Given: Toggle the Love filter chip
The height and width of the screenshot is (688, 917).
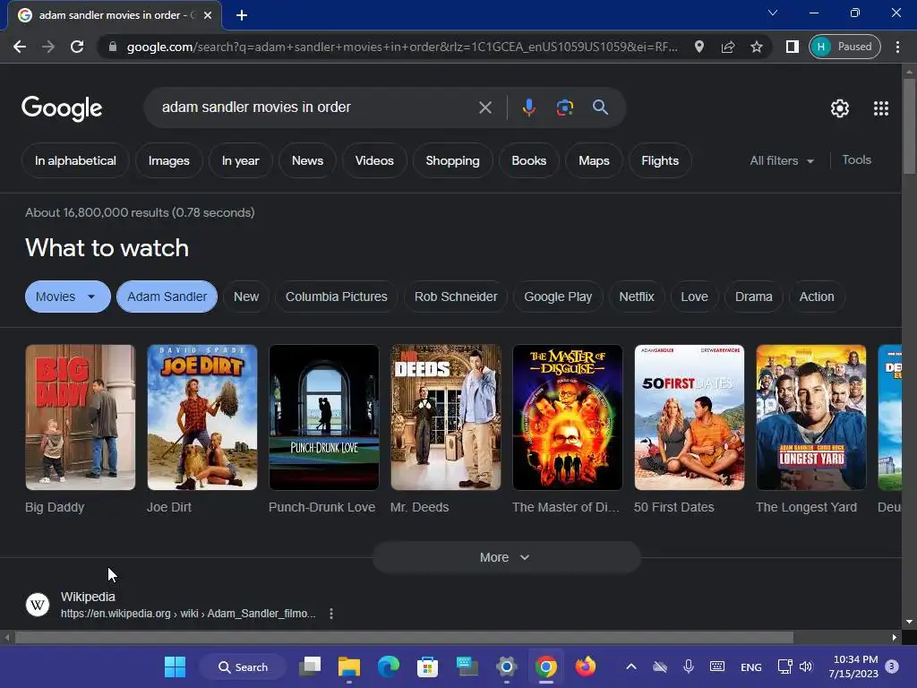Looking at the screenshot, I should point(694,297).
